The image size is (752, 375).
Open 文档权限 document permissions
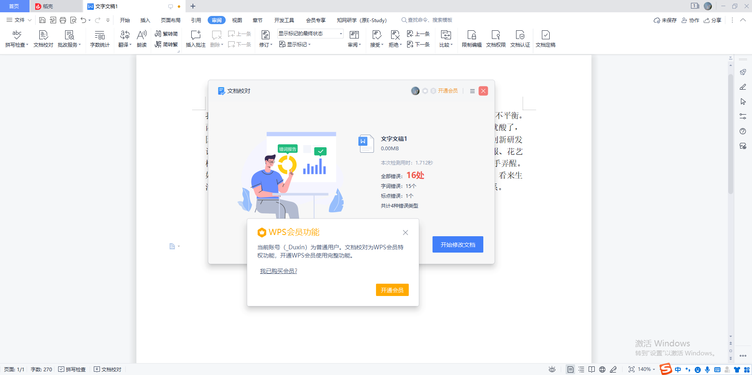(496, 39)
